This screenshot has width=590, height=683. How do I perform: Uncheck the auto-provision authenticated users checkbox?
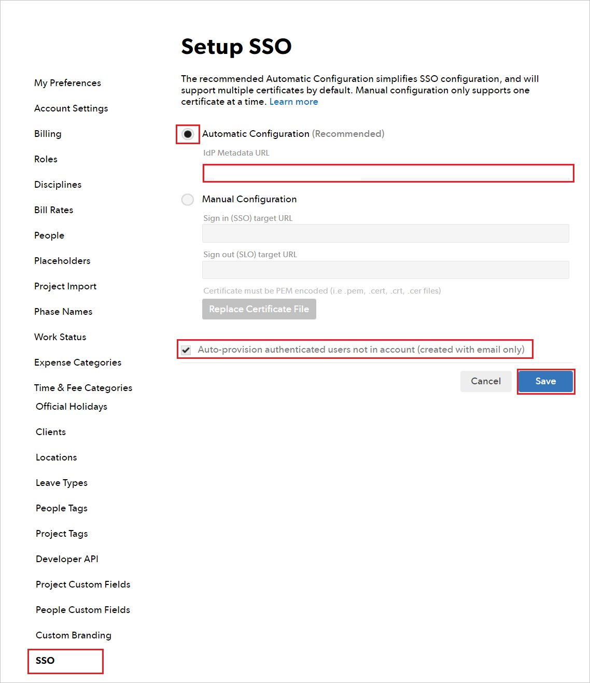coord(186,350)
